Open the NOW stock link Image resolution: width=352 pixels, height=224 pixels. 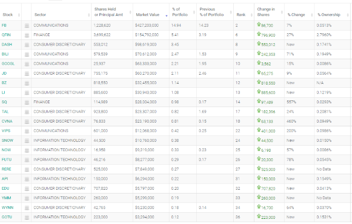coord(6,150)
